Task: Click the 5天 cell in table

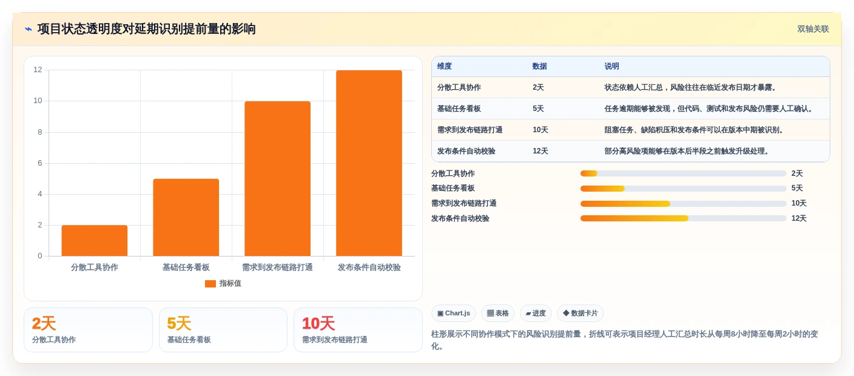Action: (x=538, y=109)
